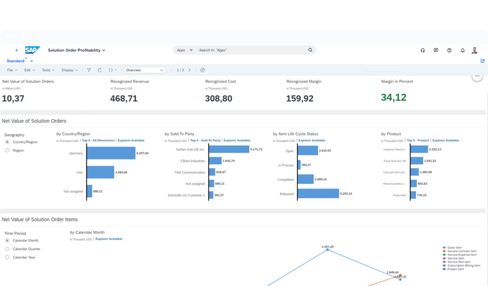Open notifications via the bell icon
Screen dimensions: 488x286
[x=462, y=50]
